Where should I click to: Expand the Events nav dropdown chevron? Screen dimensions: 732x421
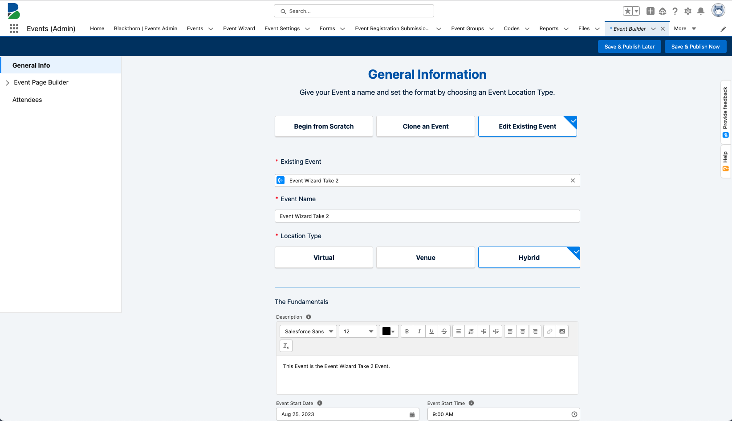211,29
